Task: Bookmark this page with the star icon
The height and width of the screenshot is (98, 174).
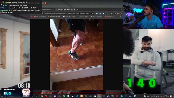Action: click(92, 13)
